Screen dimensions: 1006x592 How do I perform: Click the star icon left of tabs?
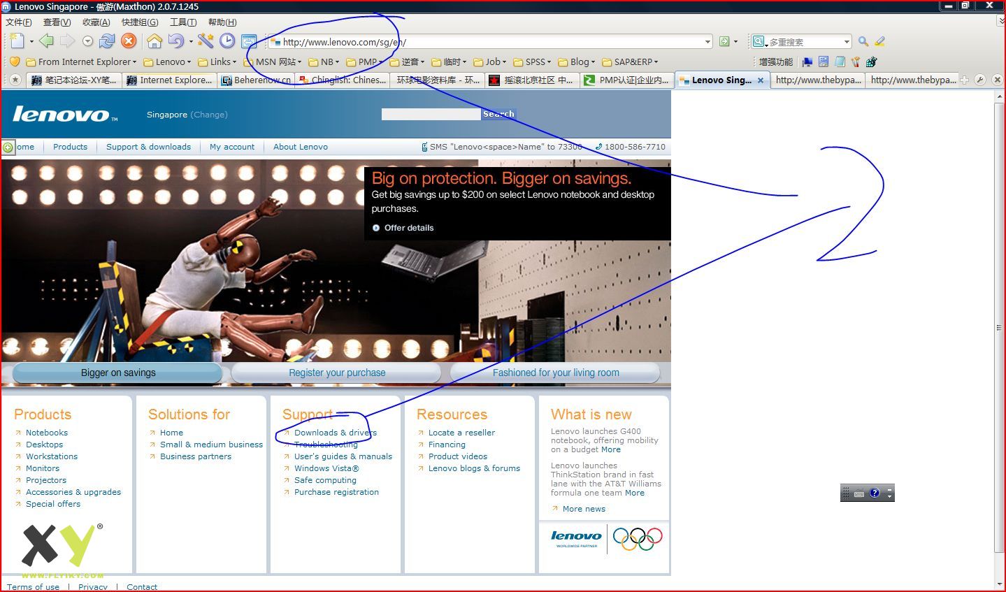pyautogui.click(x=15, y=80)
